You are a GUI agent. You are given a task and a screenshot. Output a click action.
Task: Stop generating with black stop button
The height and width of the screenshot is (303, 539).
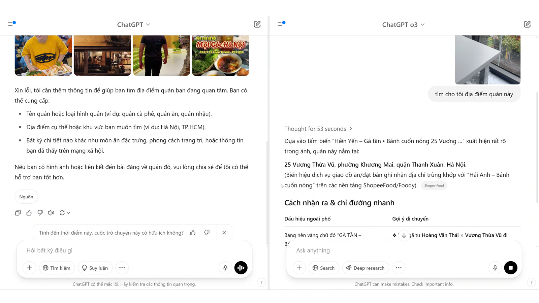[x=511, y=268]
